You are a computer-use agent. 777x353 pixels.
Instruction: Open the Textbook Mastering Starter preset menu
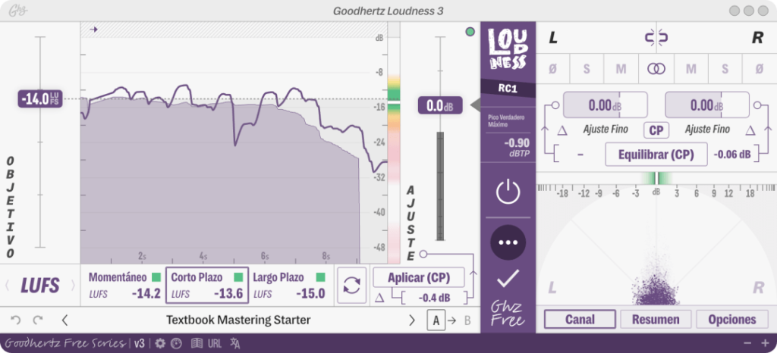pos(238,320)
